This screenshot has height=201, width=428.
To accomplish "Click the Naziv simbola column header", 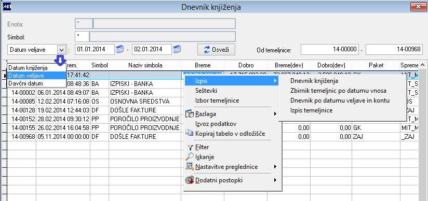I will [145, 65].
